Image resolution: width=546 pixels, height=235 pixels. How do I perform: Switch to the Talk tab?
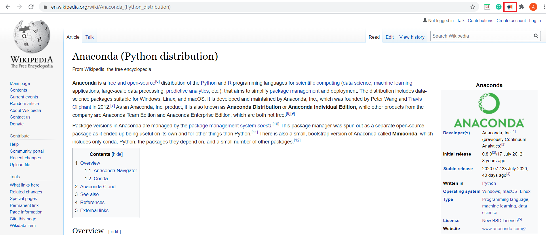tap(89, 37)
